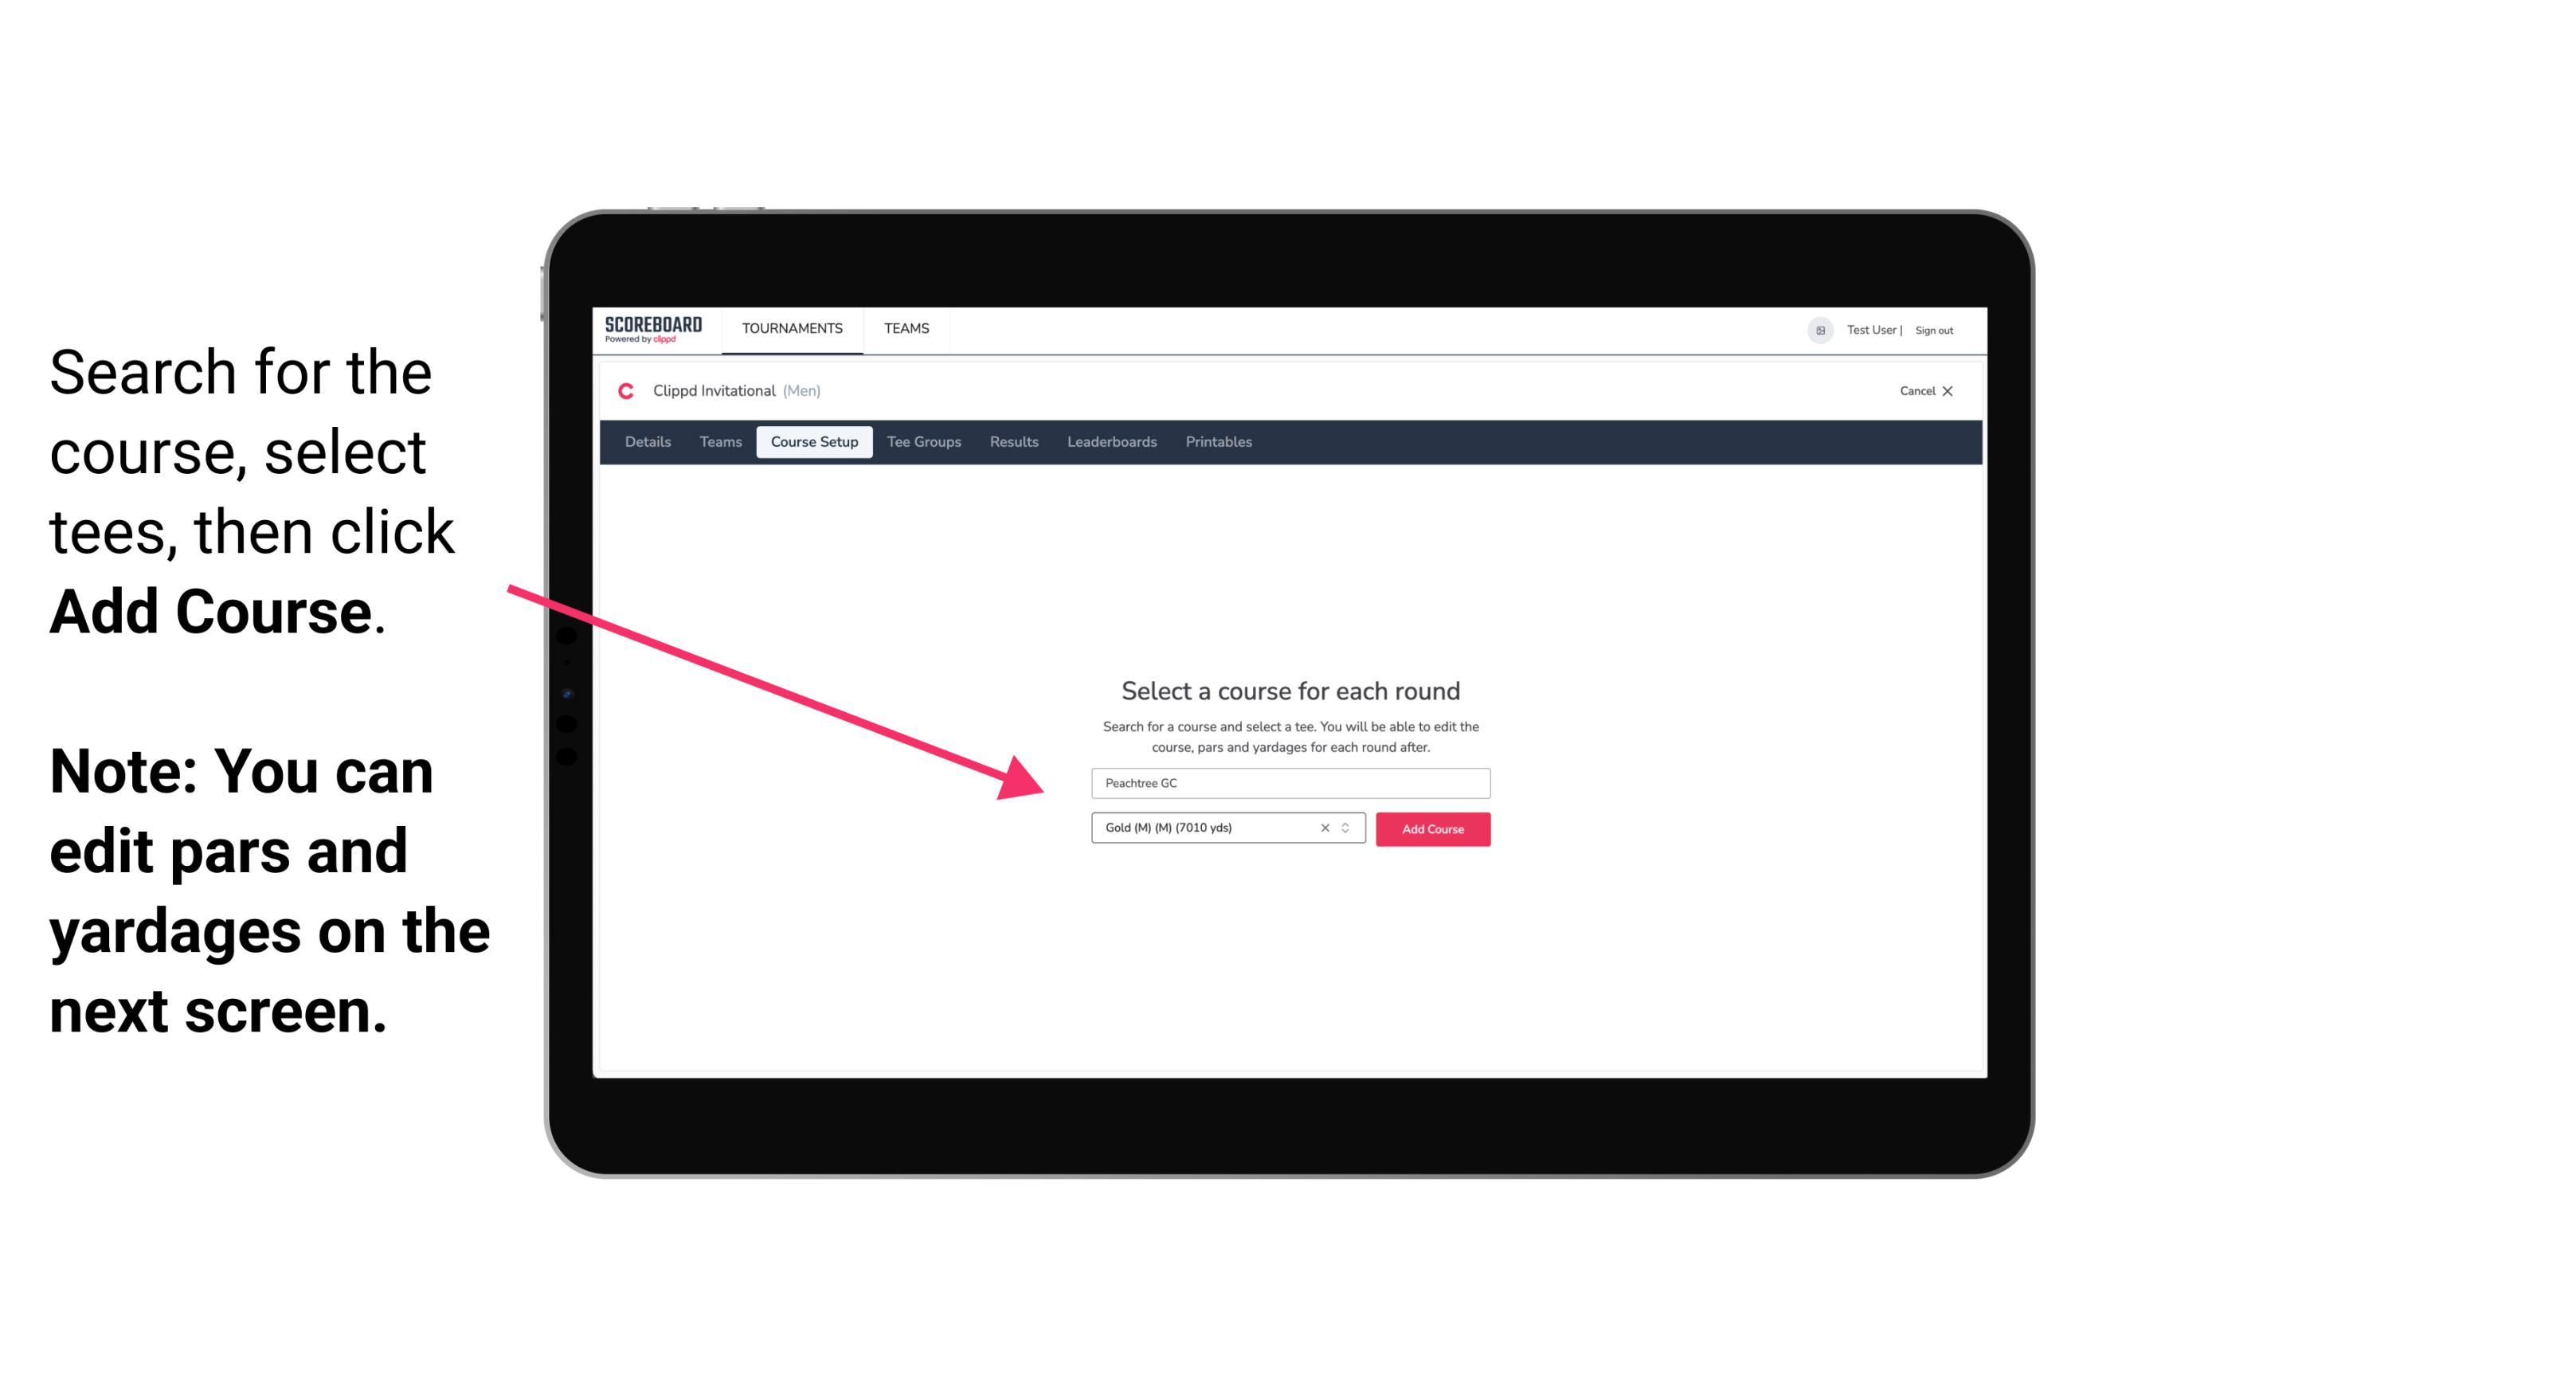Screen dimensions: 2576x1386
Task: Select the Tee Groups tab
Action: 922,442
